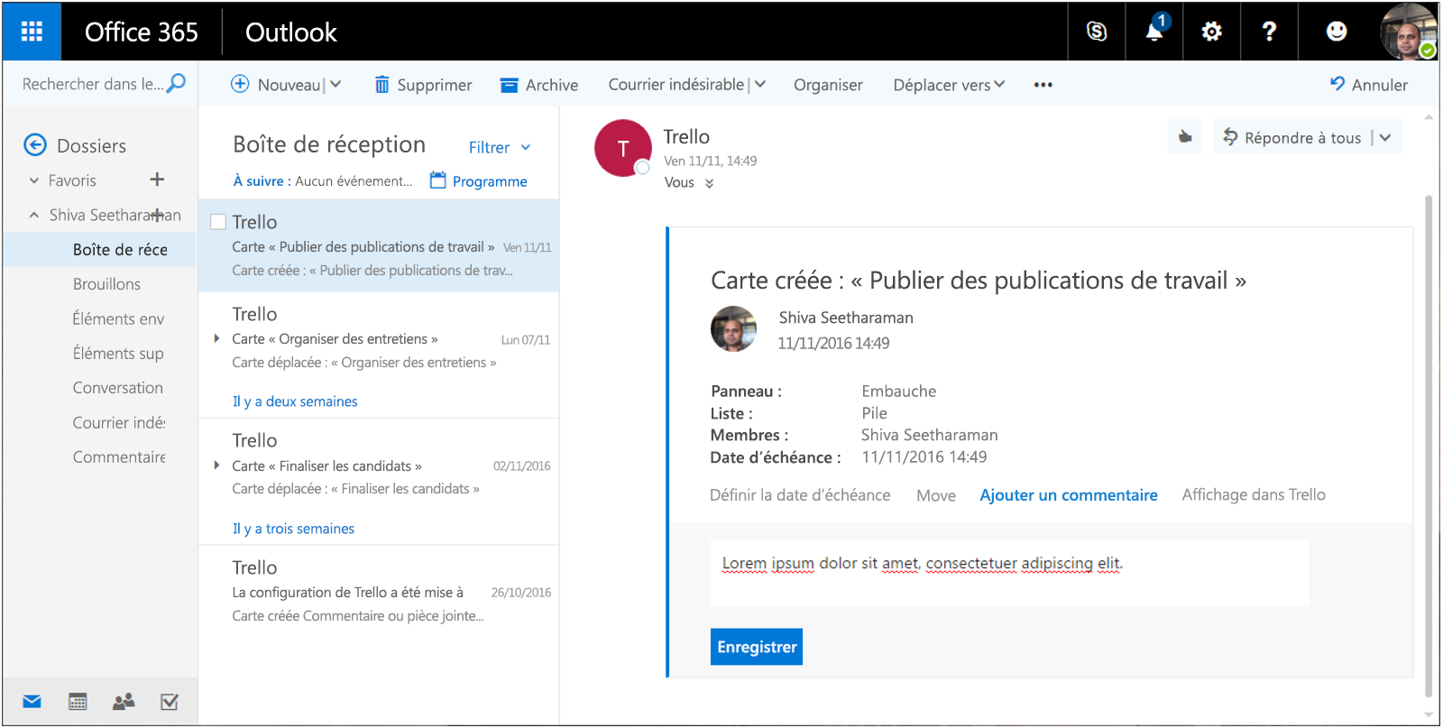1443x728 pixels.
Task: Open the help question mark
Action: (x=1269, y=32)
